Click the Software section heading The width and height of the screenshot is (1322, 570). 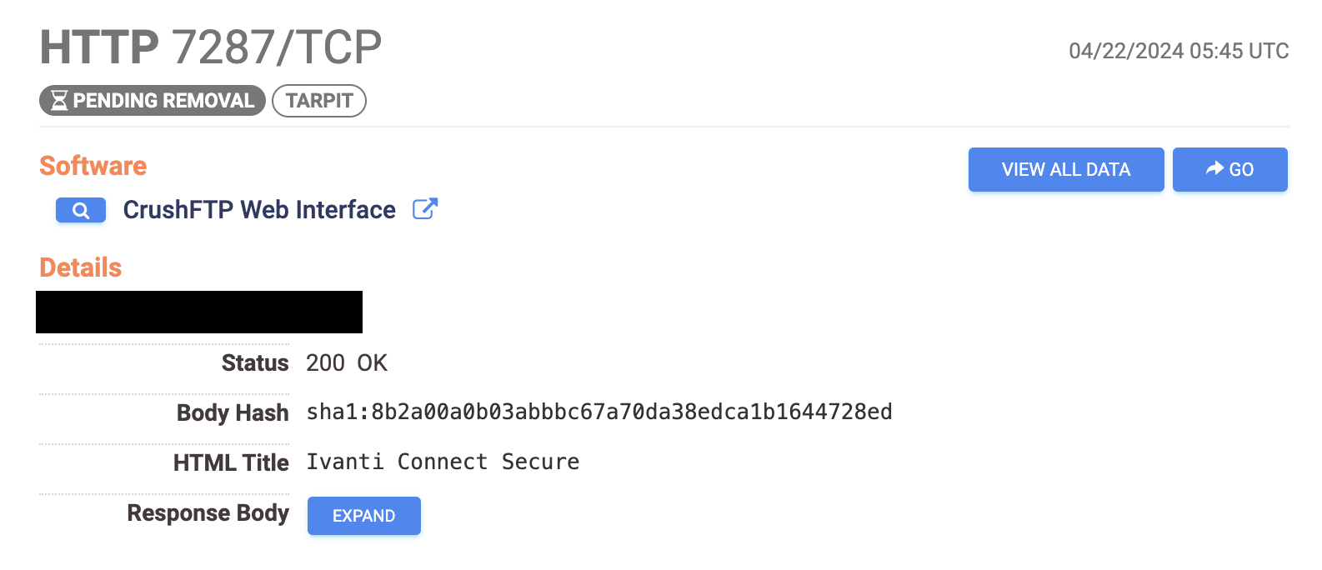[93, 166]
